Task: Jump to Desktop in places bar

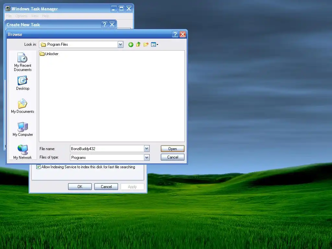Action: (x=23, y=83)
